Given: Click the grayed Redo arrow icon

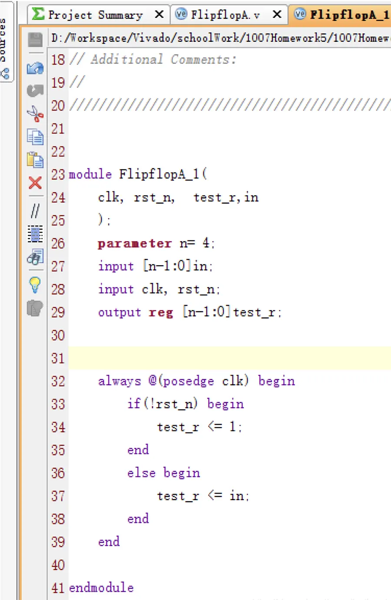Looking at the screenshot, I should coord(35,90).
